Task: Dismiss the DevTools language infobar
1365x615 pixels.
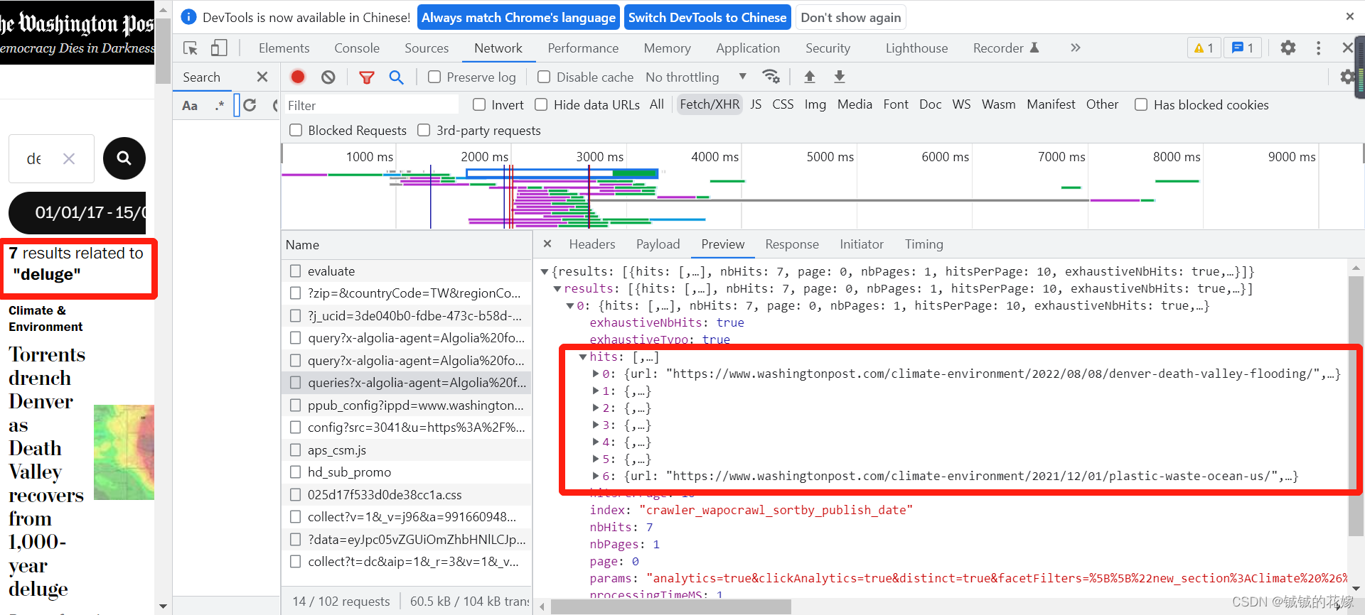Action: pos(1350,16)
